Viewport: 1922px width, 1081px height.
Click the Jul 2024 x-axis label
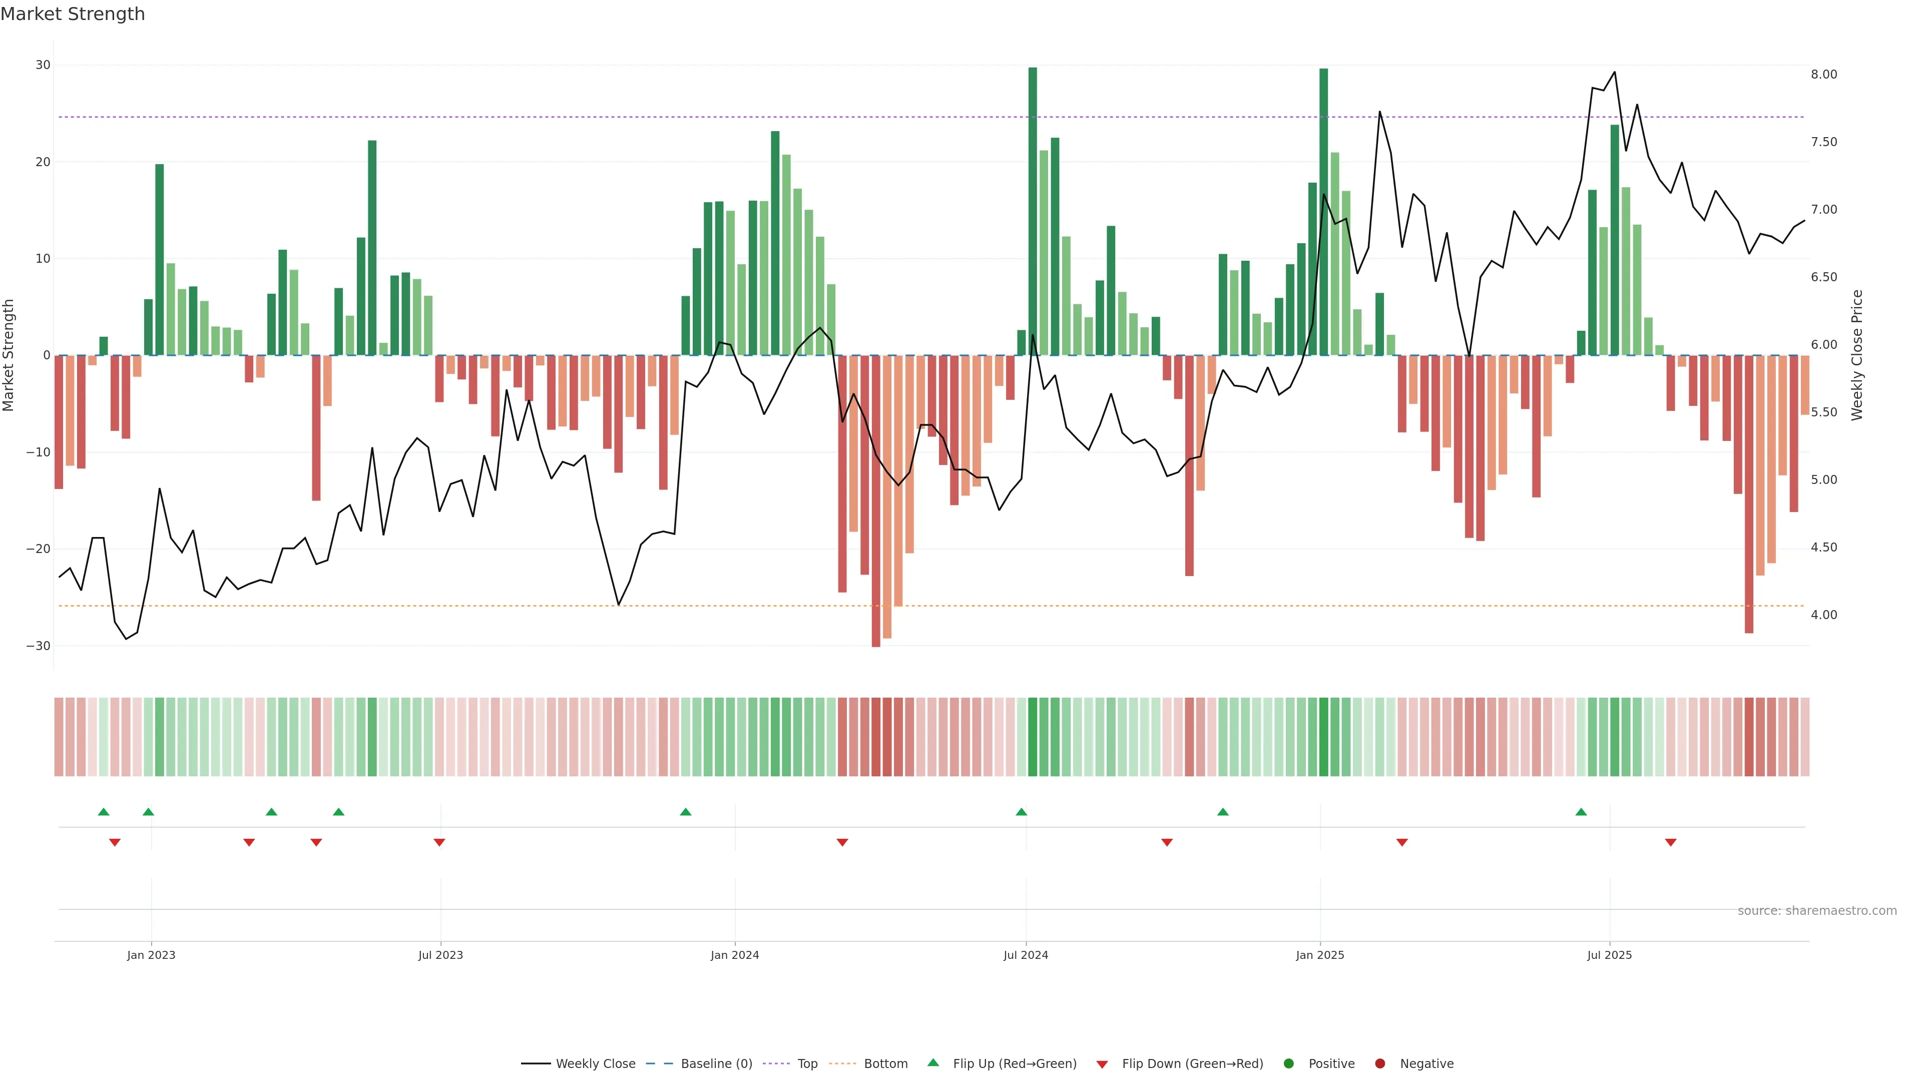coord(1025,955)
